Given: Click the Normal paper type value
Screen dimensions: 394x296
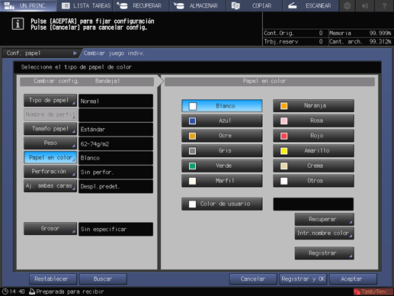Looking at the screenshot, I should coord(116,101).
